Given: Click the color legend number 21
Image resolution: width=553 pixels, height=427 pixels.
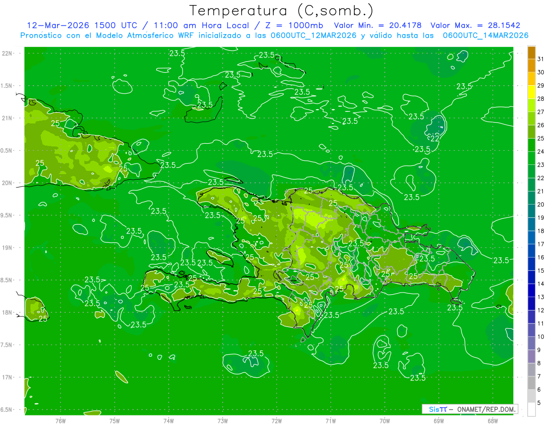Looking at the screenshot, I should coord(541,191).
